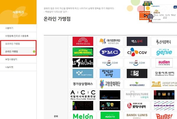Click the 문화 category label
Image resolution: width=177 pixels, height=119 pixels.
[56, 116]
